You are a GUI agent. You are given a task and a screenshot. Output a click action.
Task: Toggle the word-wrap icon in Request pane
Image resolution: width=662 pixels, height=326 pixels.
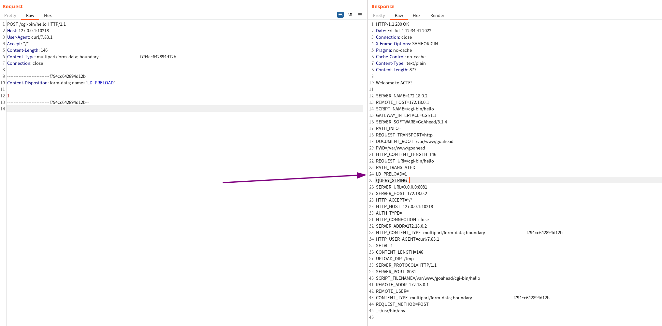click(x=340, y=15)
